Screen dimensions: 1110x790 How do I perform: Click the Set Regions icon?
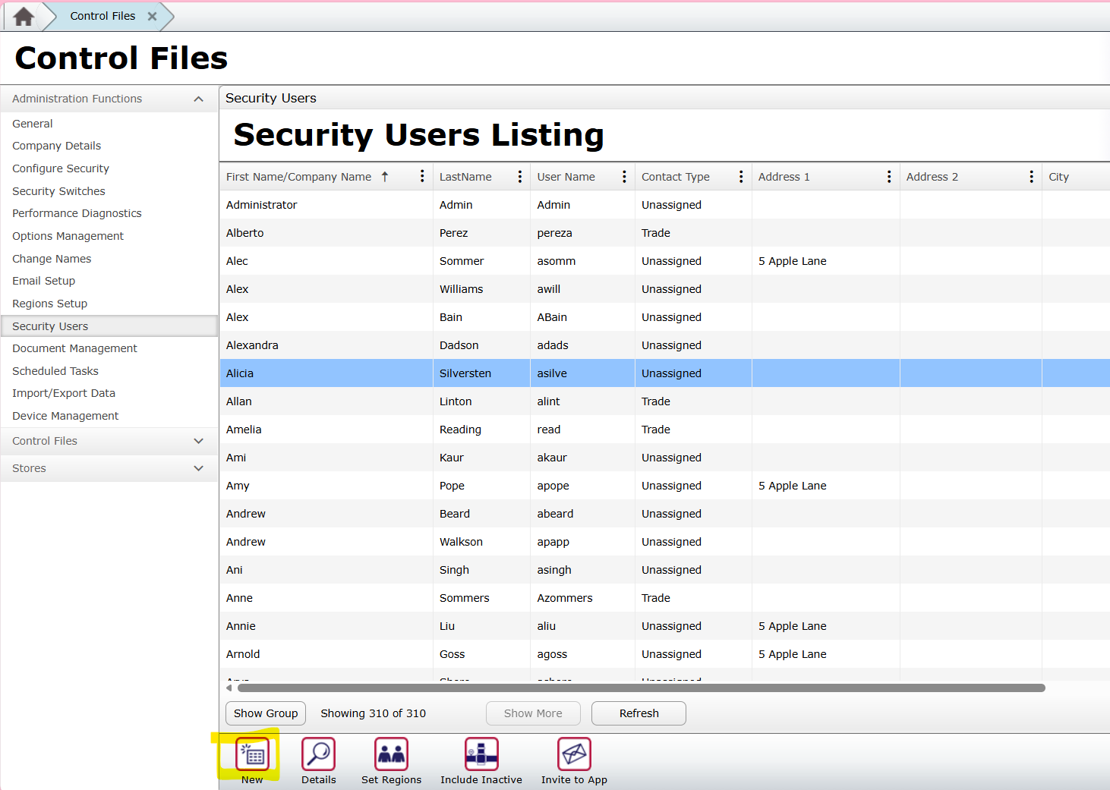point(391,754)
